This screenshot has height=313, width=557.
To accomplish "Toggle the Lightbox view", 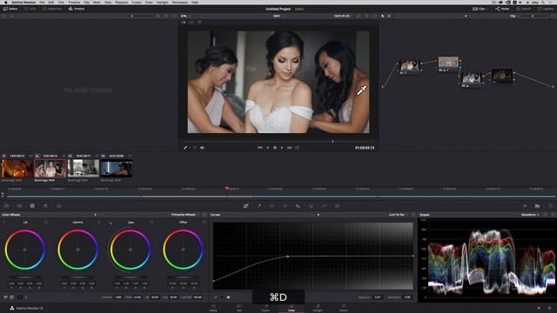I will (x=546, y=9).
